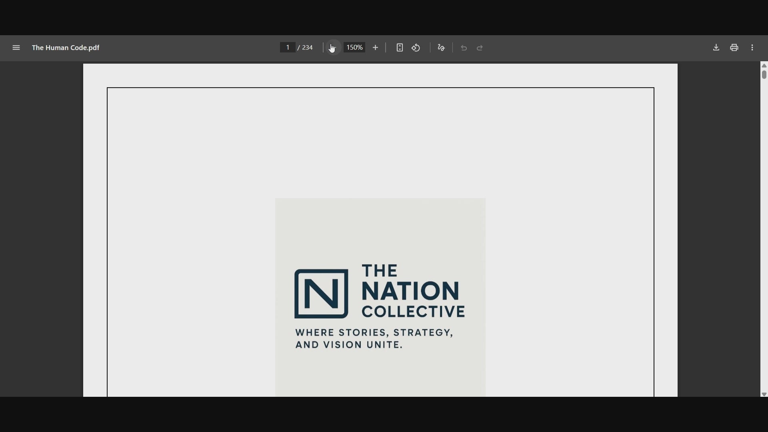The width and height of the screenshot is (768, 432).
Task: Toggle the sidebar with hamburger menu icon
Action: 16,48
